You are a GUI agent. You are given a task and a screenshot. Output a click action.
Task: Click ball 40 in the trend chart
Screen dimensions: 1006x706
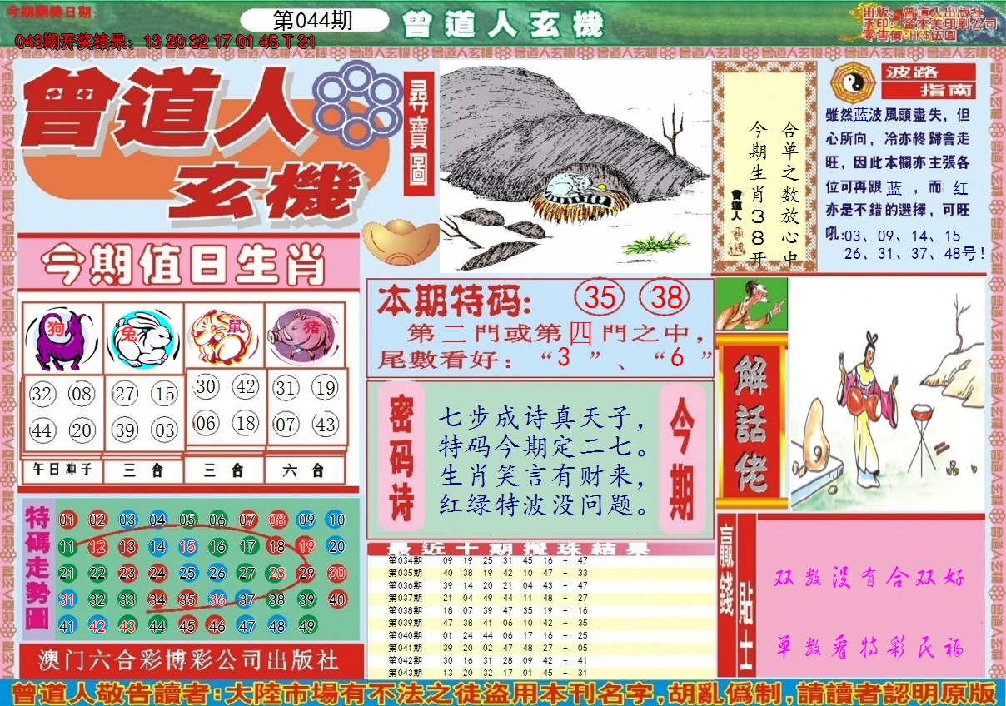click(x=336, y=599)
